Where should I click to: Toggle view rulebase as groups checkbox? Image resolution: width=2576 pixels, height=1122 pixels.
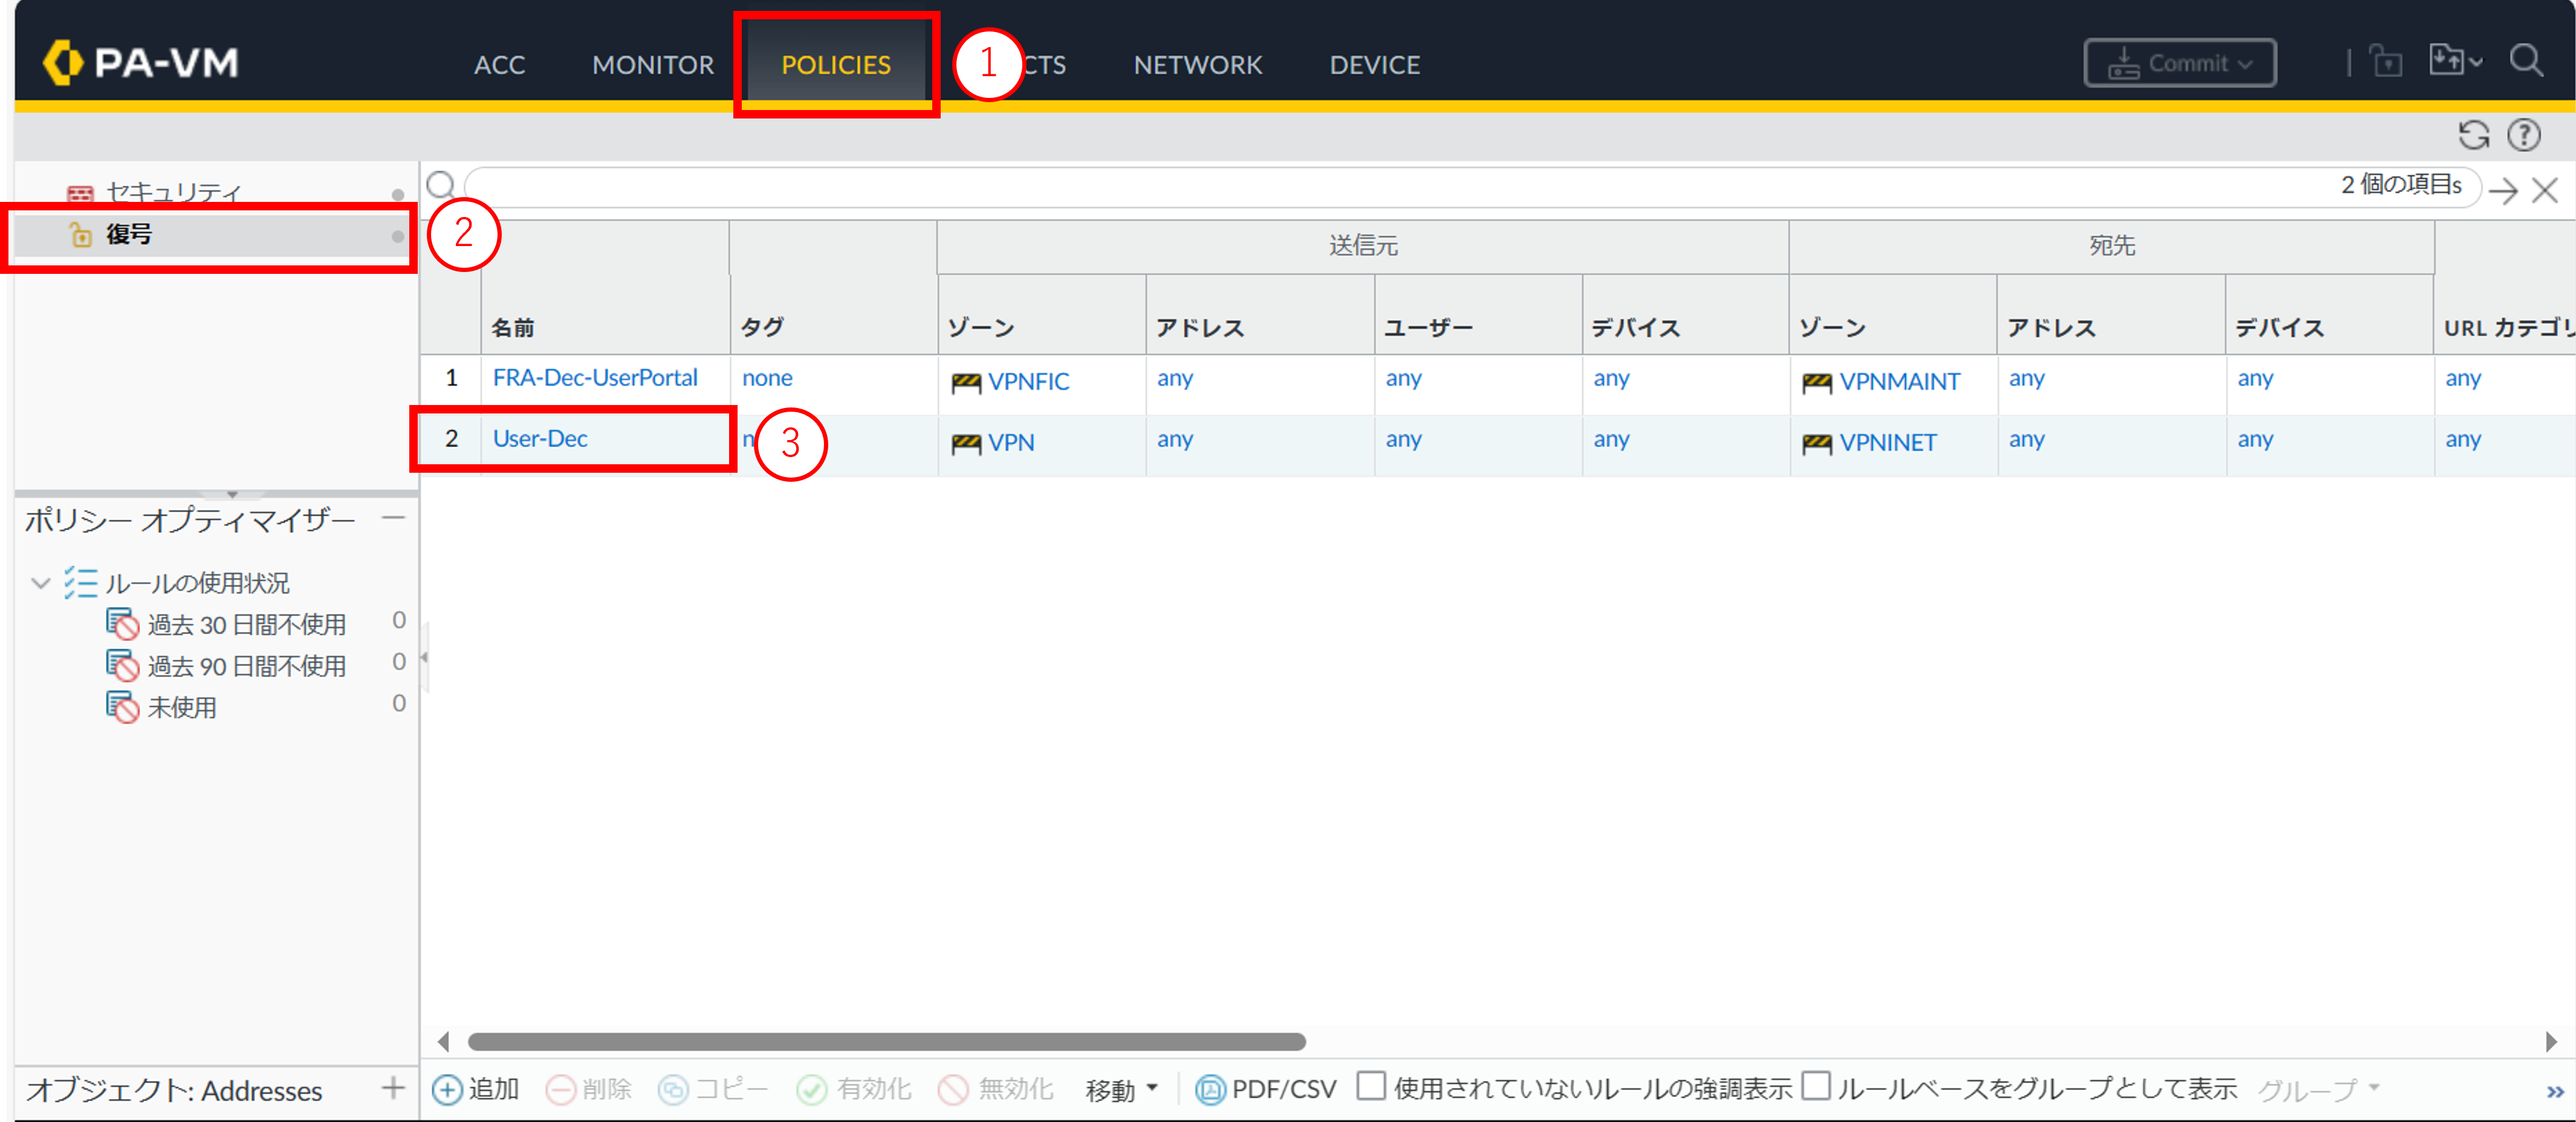pyautogui.click(x=1816, y=1086)
